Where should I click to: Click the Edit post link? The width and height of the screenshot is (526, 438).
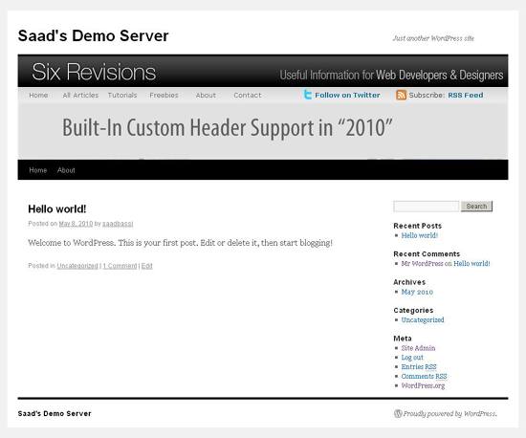(x=147, y=266)
